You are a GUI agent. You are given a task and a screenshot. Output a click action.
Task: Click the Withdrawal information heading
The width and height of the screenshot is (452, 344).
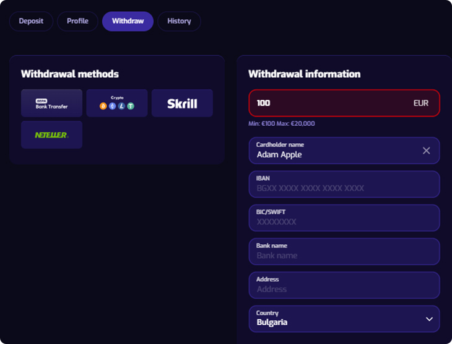[305, 74]
